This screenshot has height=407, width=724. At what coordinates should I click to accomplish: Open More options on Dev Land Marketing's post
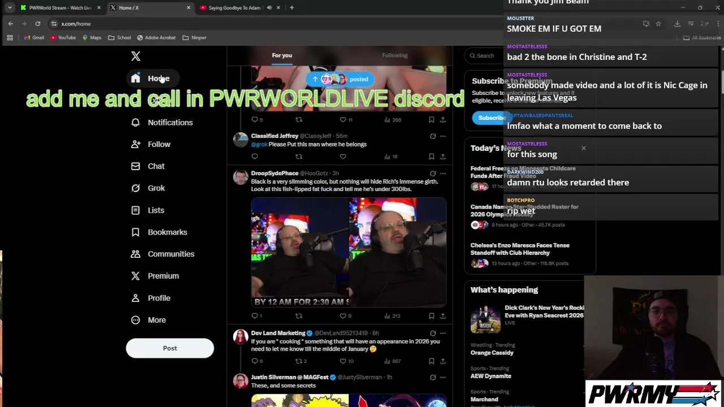(443, 334)
